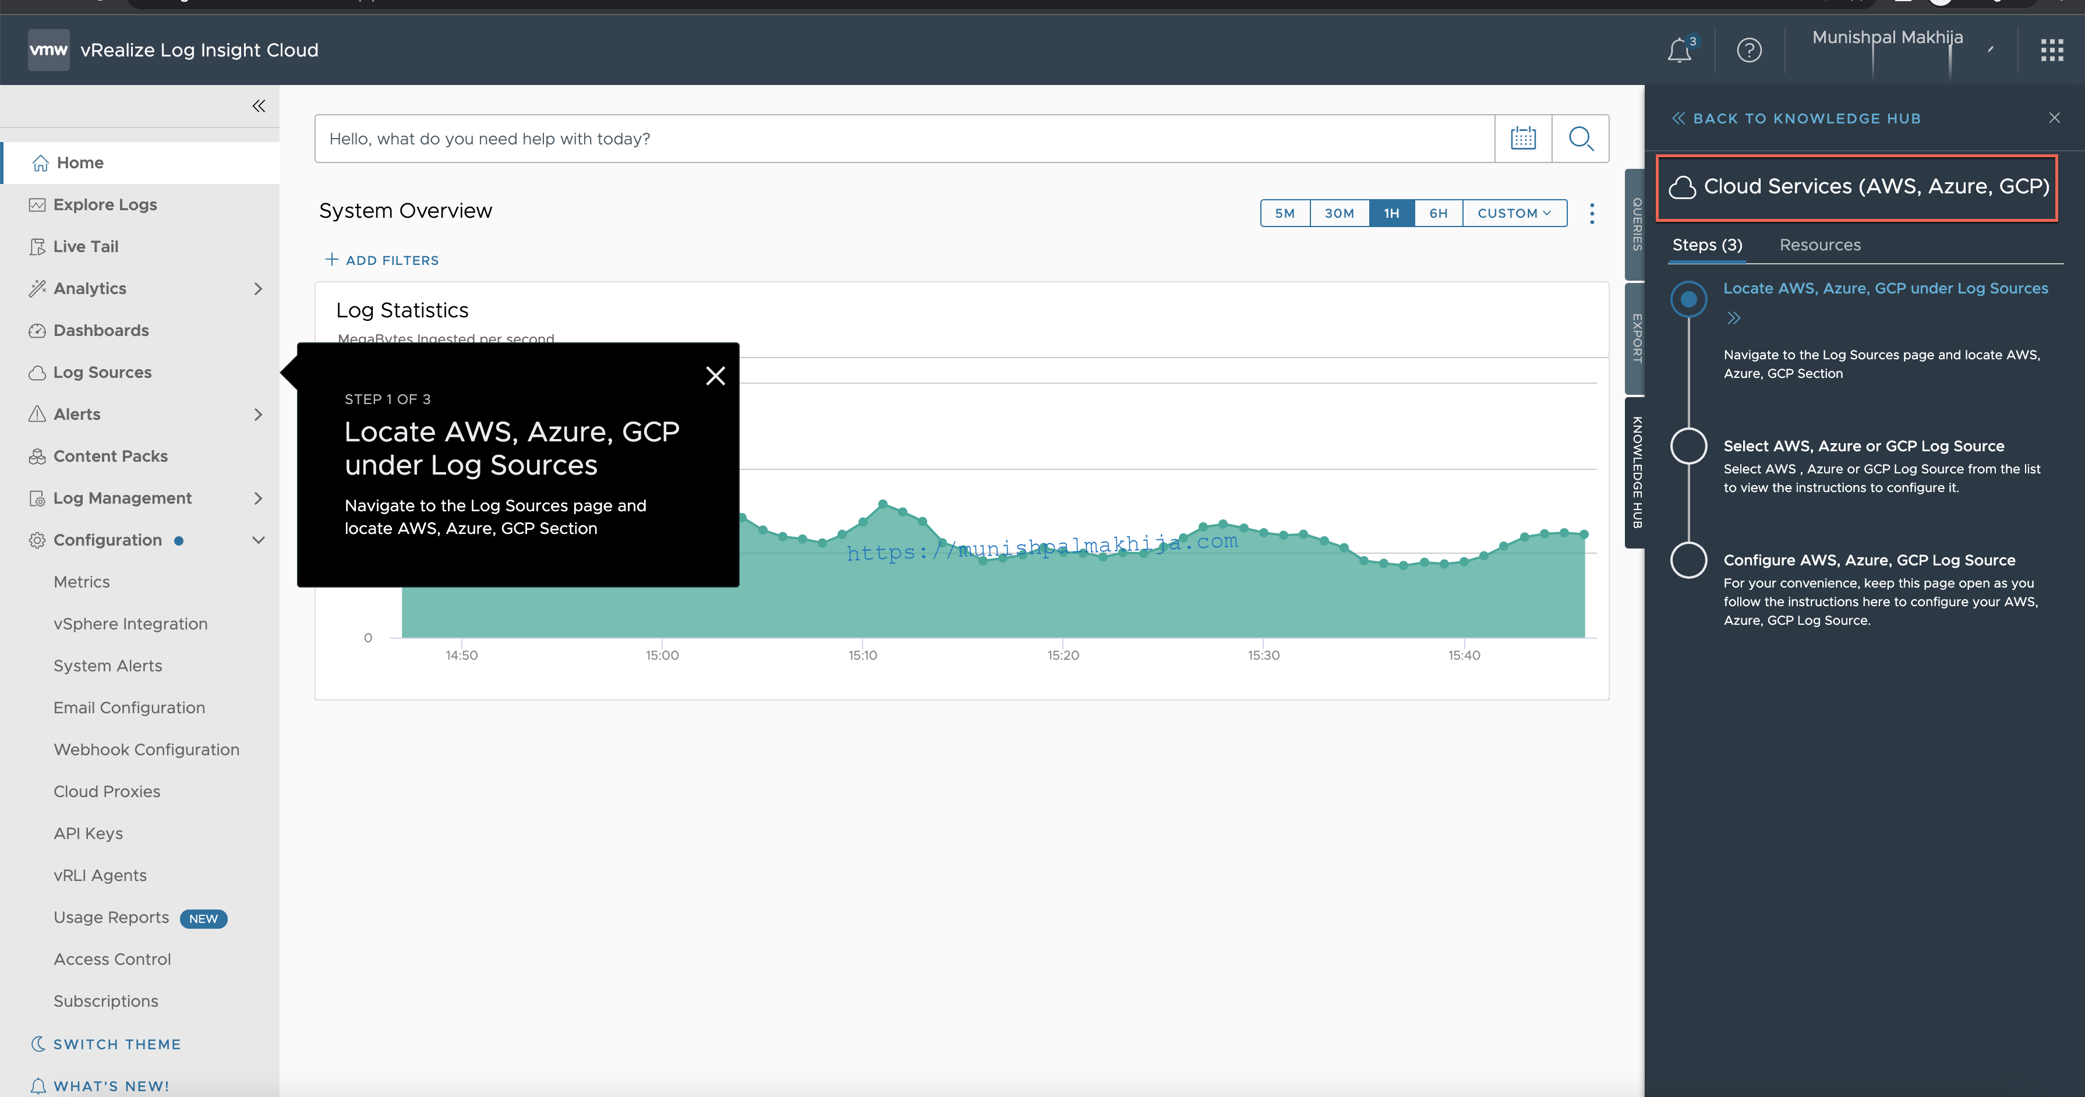
Task: Click the help search input field
Action: 904,139
